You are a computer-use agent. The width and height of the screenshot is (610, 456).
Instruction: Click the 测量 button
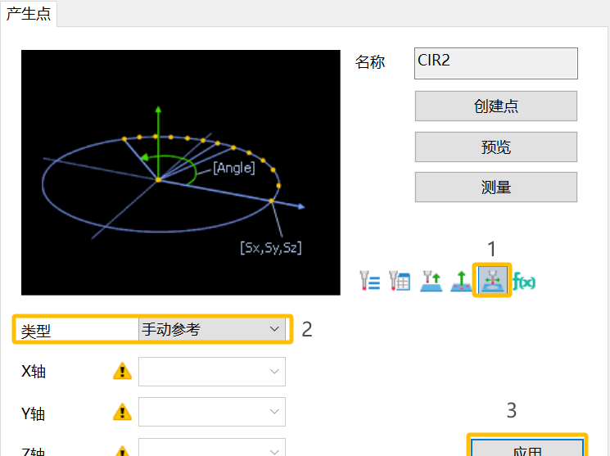click(495, 187)
